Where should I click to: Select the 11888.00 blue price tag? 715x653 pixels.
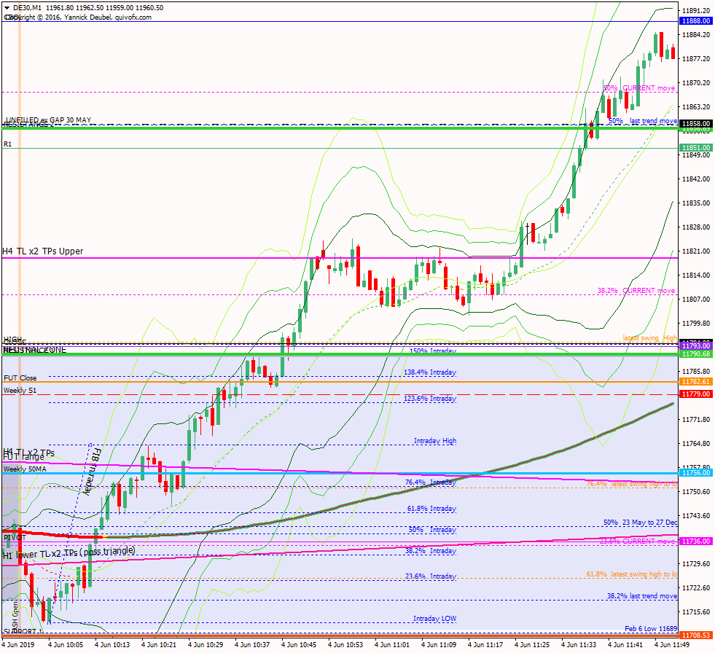coord(695,21)
